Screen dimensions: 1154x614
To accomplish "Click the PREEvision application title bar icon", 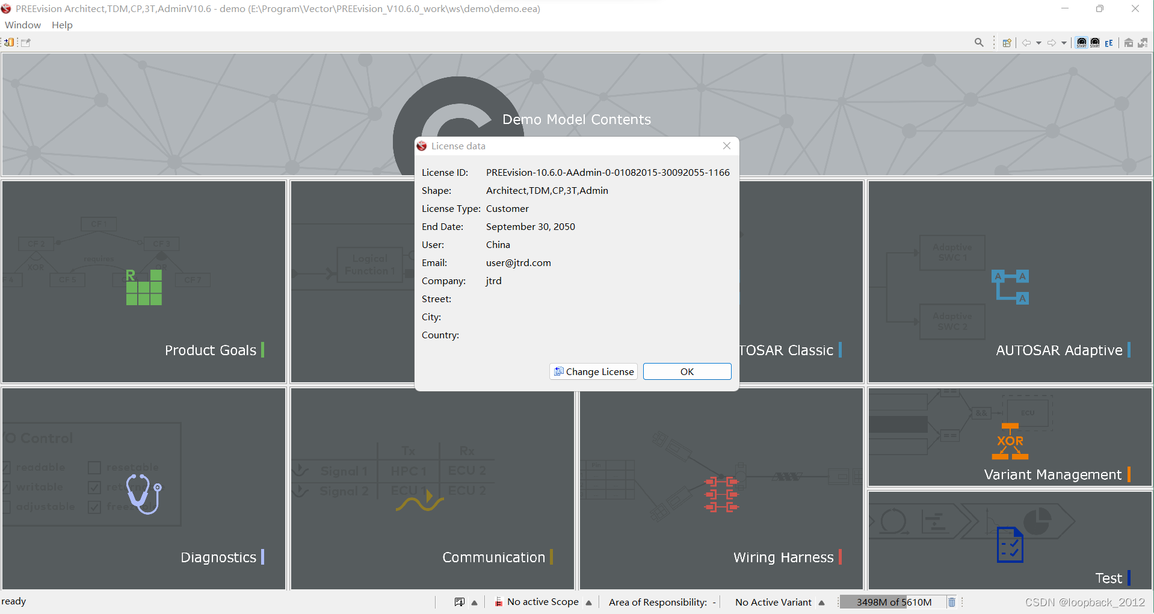I will (6, 8).
